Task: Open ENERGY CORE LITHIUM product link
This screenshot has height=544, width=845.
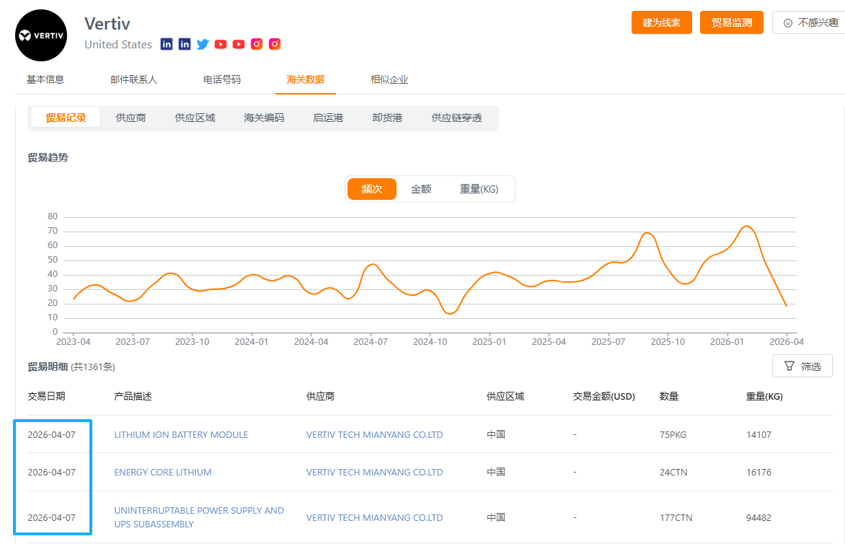Action: [163, 473]
